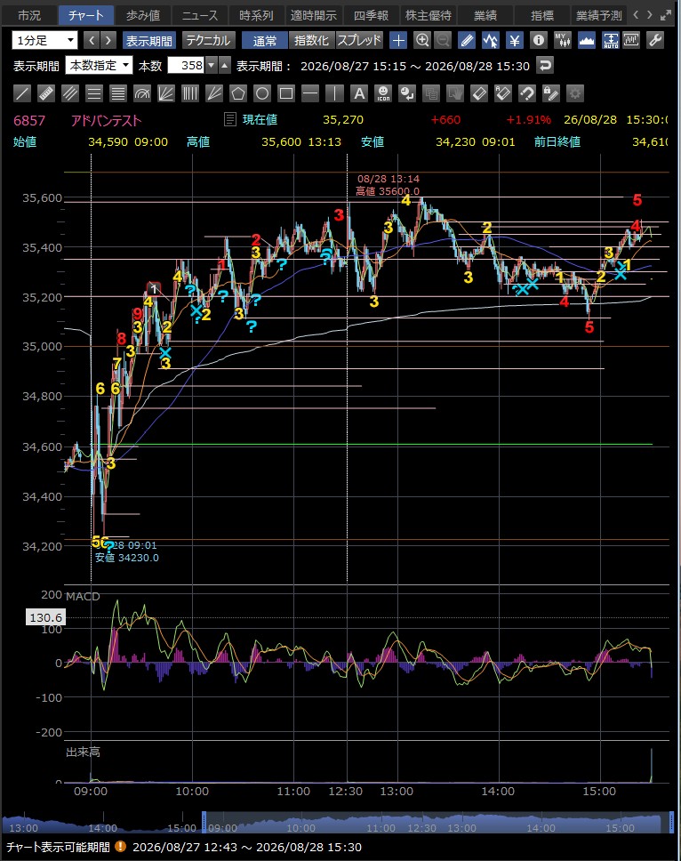The image size is (681, 861).
Task: Go to next timeframe with right chevron
Action: click(x=108, y=40)
